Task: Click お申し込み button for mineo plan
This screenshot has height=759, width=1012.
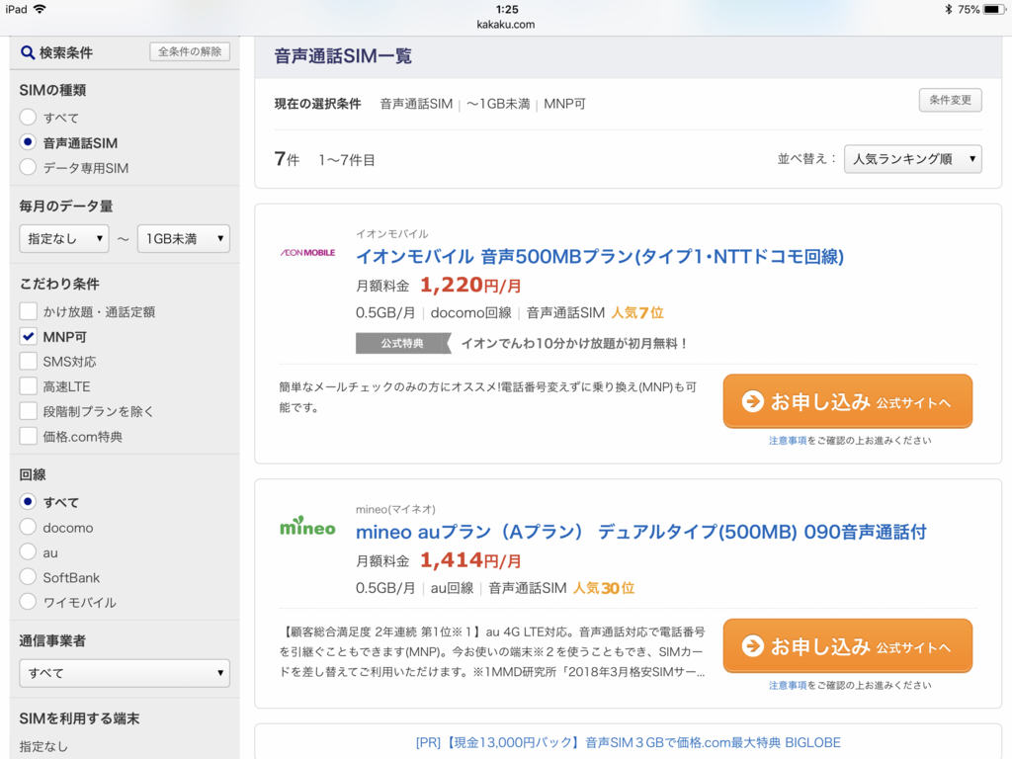Action: click(847, 646)
